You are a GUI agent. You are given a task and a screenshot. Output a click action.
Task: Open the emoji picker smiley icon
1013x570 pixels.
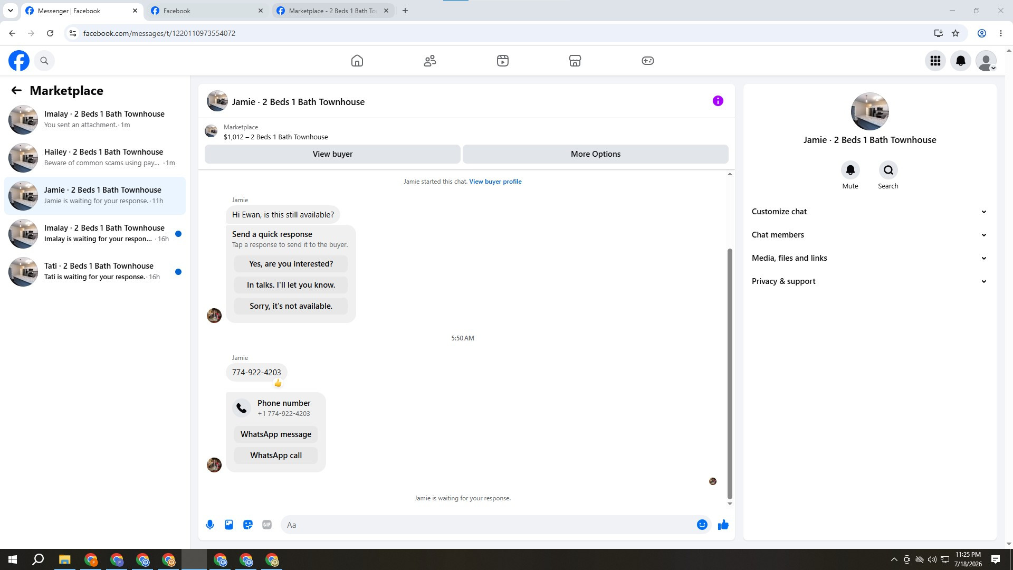click(x=702, y=525)
